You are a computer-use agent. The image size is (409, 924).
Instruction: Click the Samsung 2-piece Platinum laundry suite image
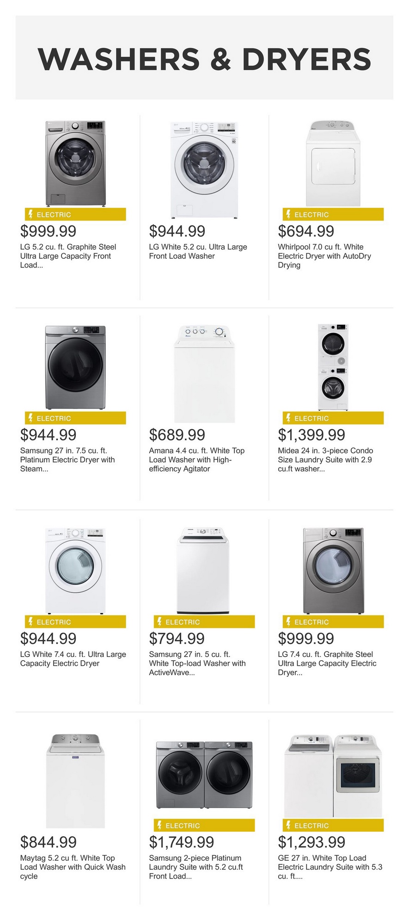[x=204, y=774]
